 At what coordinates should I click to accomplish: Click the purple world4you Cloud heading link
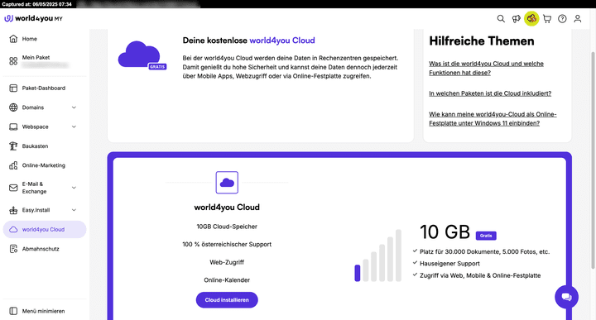(282, 41)
